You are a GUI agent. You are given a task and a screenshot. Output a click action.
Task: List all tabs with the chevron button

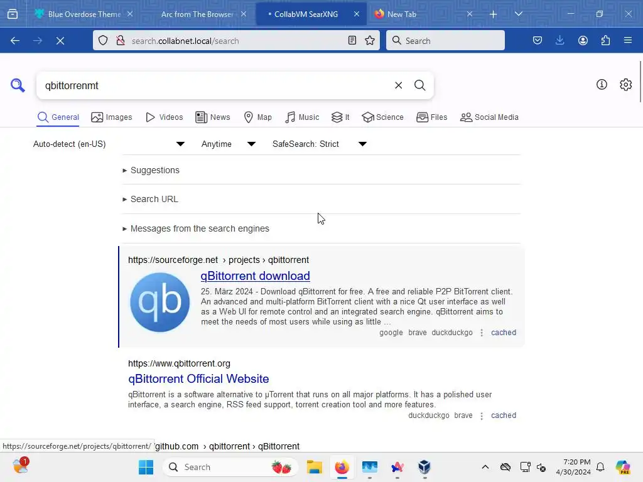point(518,14)
